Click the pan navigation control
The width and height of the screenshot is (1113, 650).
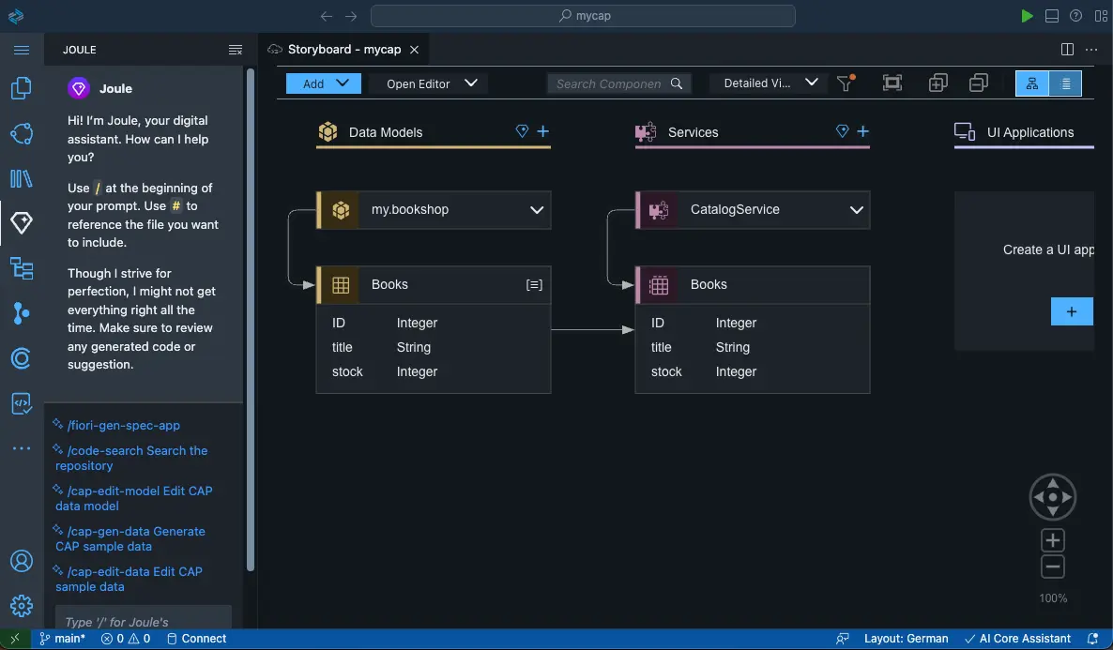coord(1053,497)
